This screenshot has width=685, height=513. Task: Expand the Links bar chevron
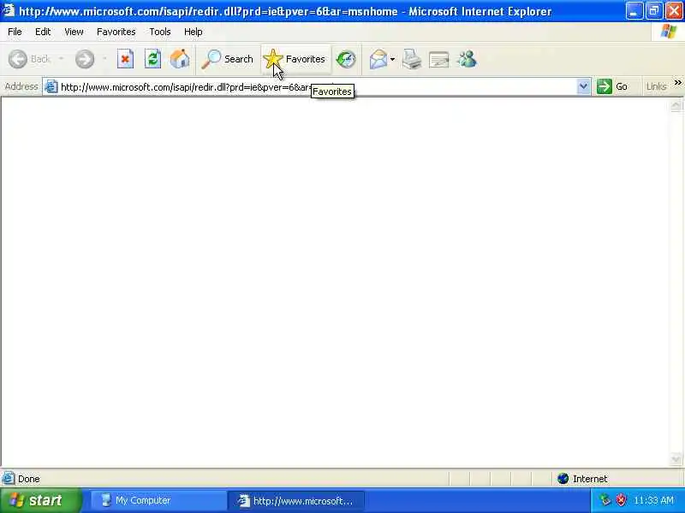click(677, 83)
